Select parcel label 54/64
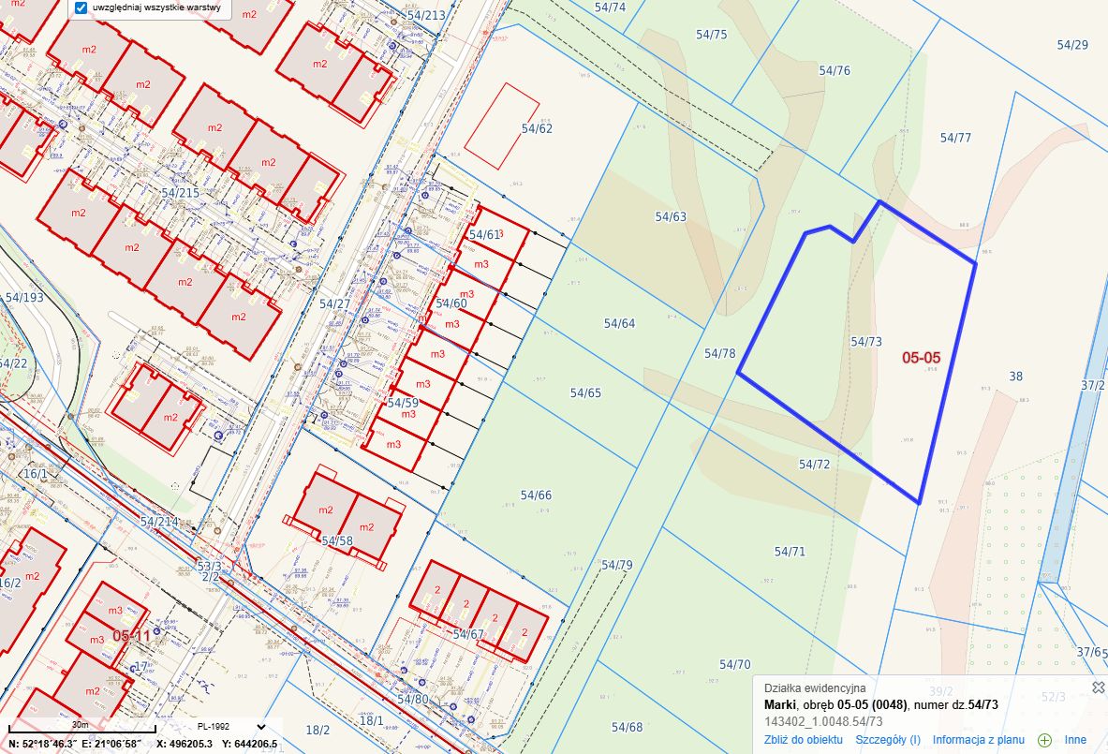The image size is (1108, 754). [619, 324]
